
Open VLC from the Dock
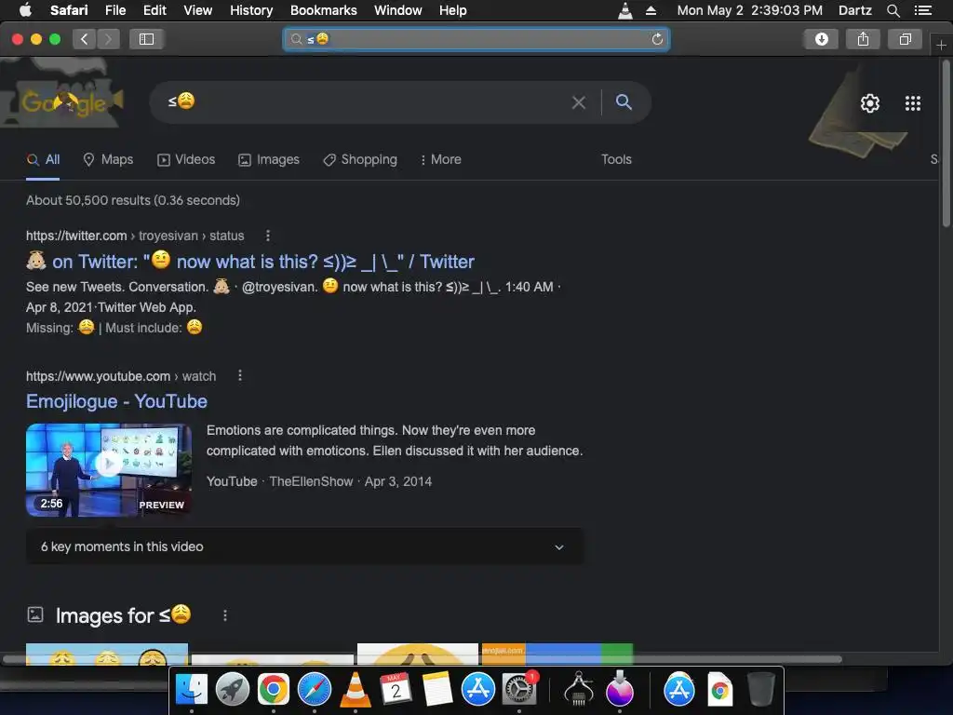click(x=355, y=690)
